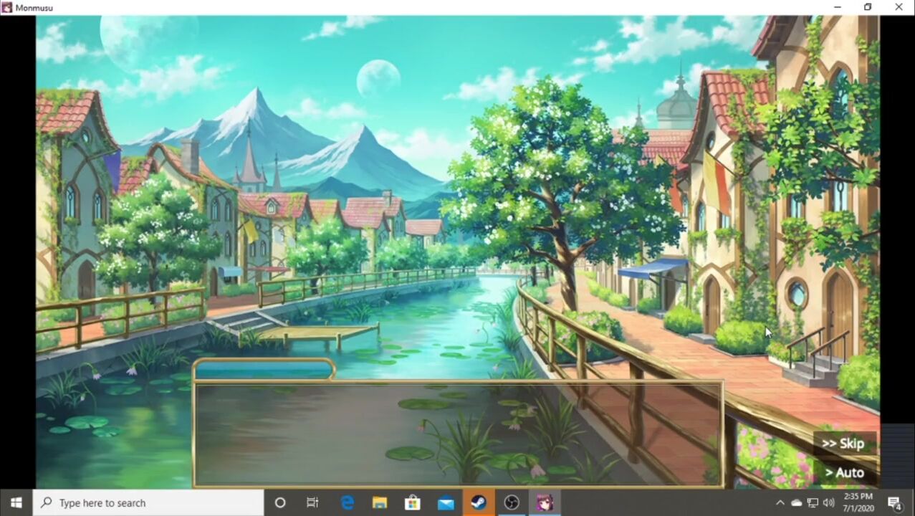Open OBS Studio from the taskbar
This screenshot has width=915, height=516.
point(511,502)
